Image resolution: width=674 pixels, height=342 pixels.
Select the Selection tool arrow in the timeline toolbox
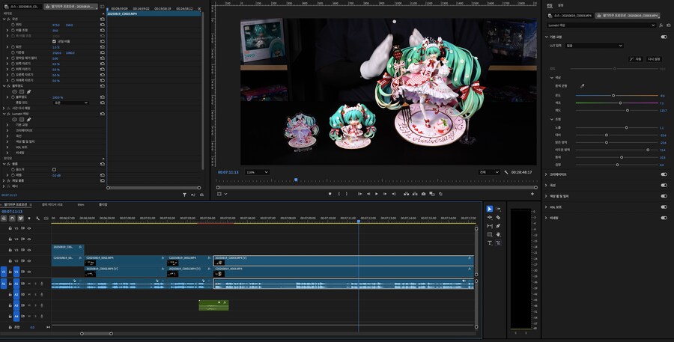tap(490, 209)
